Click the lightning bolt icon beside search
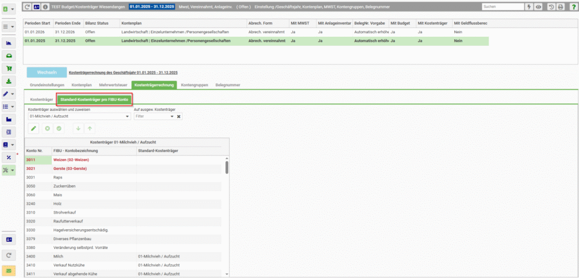This screenshot has width=579, height=278. [x=530, y=7]
